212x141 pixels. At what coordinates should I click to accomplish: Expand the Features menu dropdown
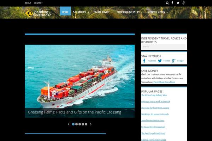tap(88, 12)
